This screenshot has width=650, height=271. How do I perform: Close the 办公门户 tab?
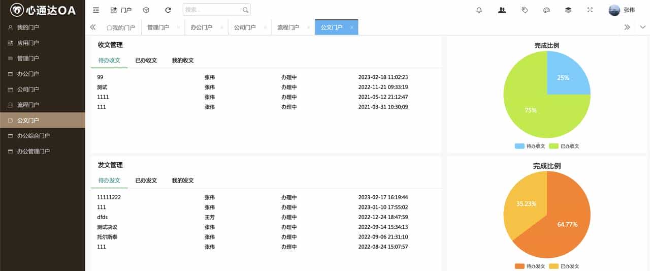(221, 27)
